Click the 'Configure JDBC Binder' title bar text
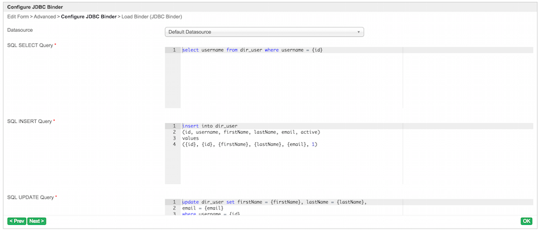Screen dimensions: 539x230 35,7
